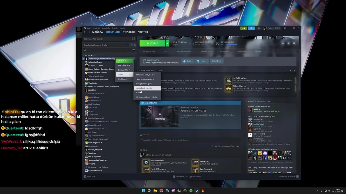
Task: Open advanced library filter options icon
Action: coord(134,50)
